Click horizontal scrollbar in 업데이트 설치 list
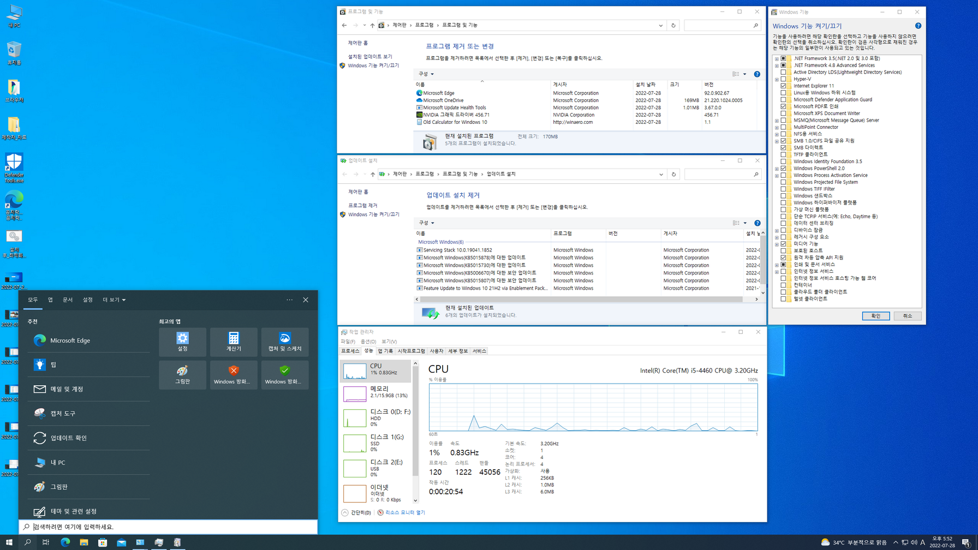The image size is (978, 550). tap(581, 300)
